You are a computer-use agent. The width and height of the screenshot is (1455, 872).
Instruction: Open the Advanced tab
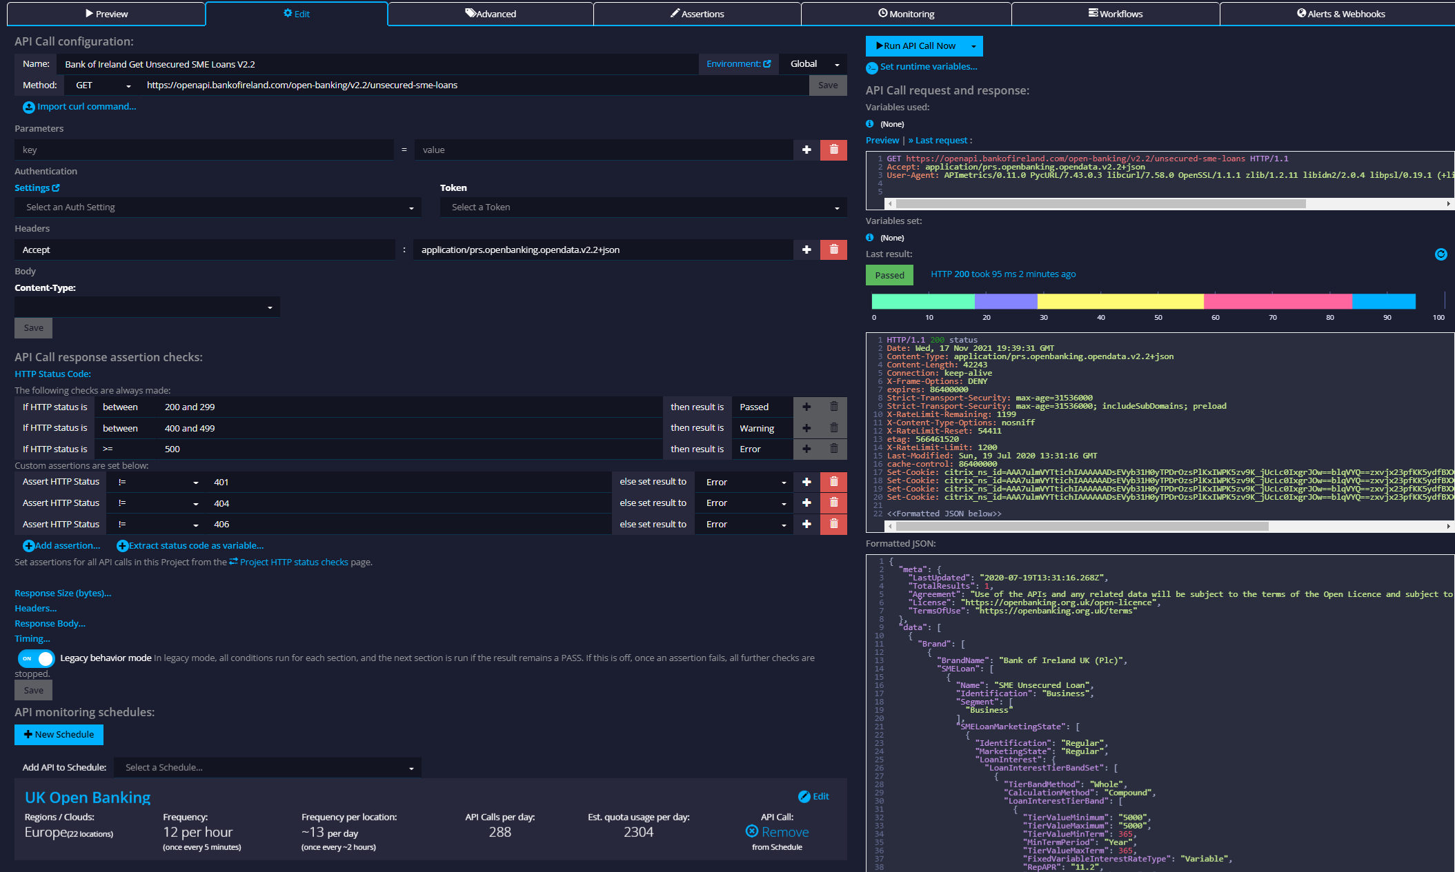[491, 14]
